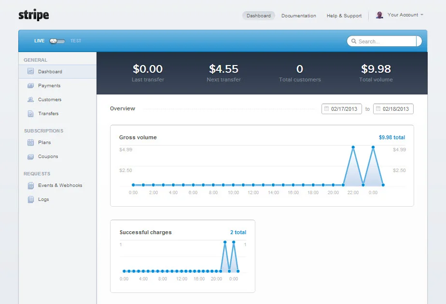
Task: Click the Payments icon in sidebar
Action: (x=30, y=85)
